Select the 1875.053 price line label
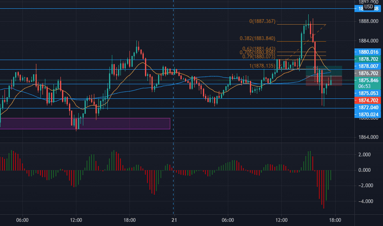This screenshot has width=383, height=226. pyautogui.click(x=368, y=93)
